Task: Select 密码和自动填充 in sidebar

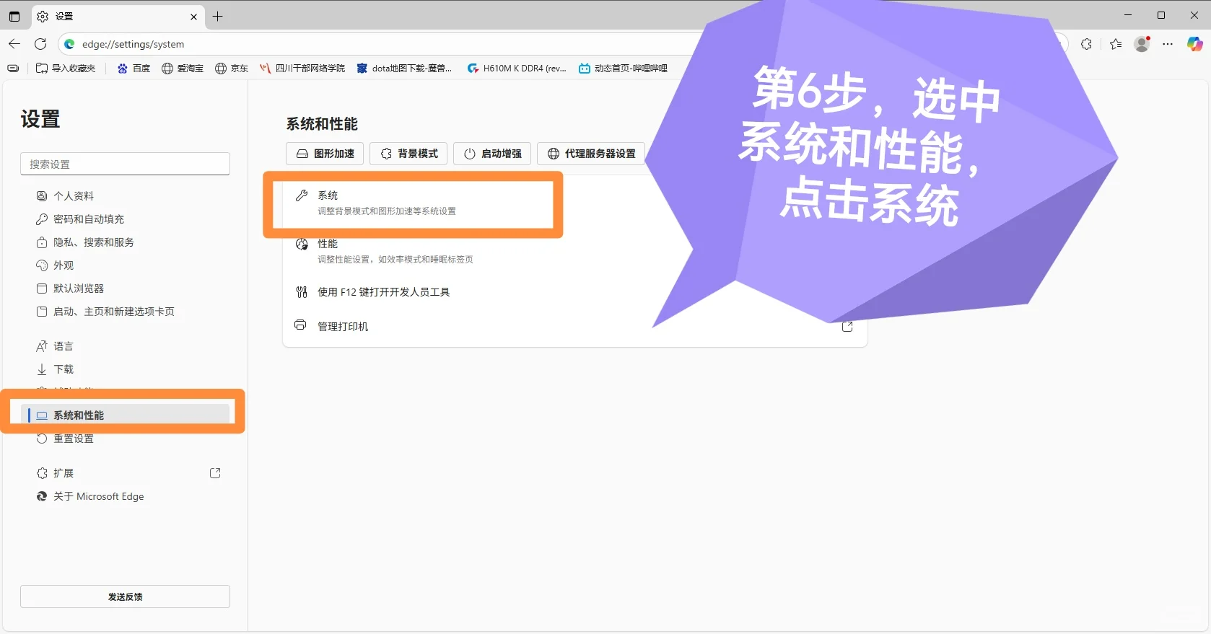Action: [x=125, y=219]
